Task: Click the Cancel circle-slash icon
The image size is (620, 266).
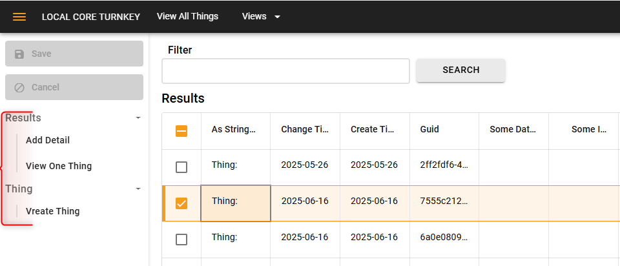Action: coord(19,87)
